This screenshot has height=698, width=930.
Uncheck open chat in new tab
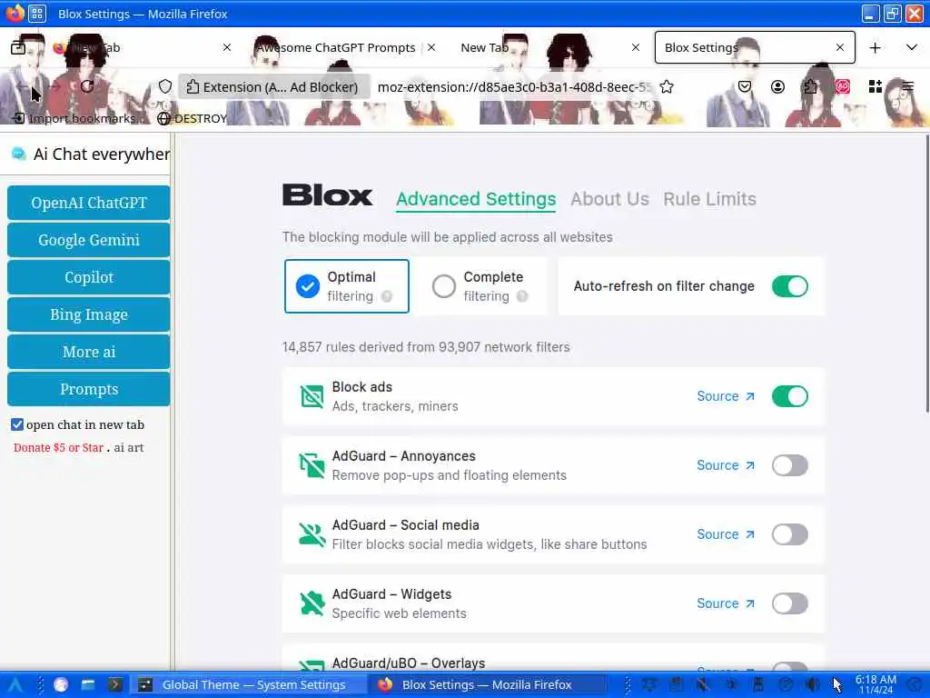(x=17, y=424)
